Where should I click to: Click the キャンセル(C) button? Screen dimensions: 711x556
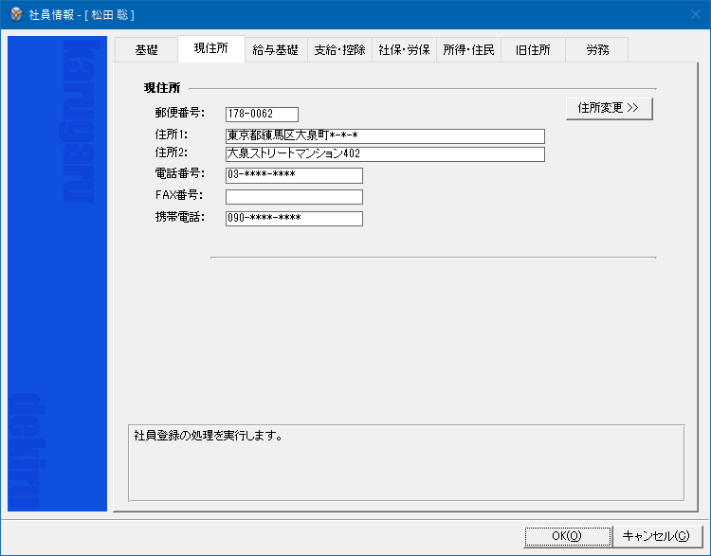656,536
